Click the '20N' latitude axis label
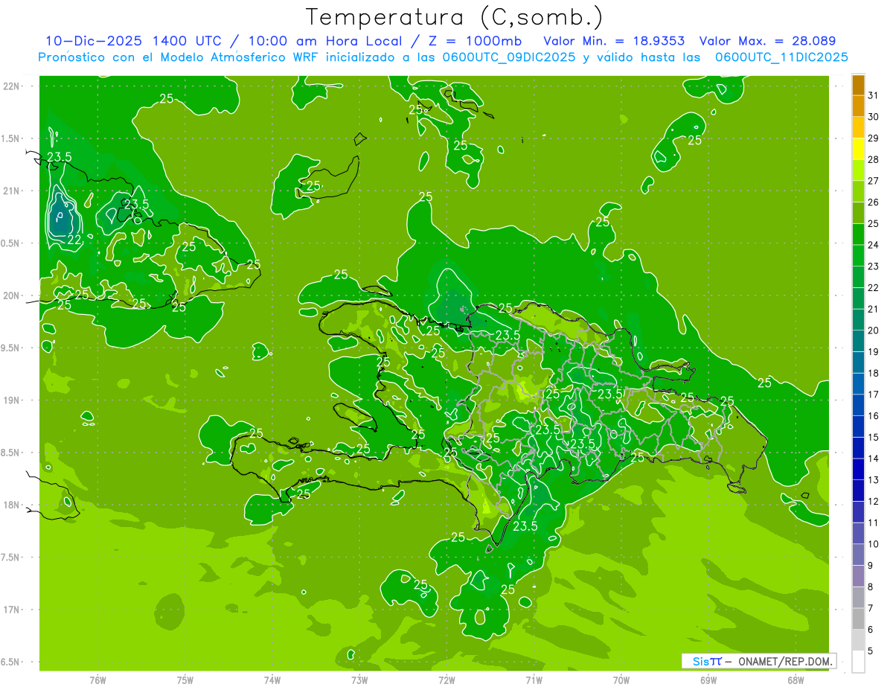Viewport: 893px width, 690px height. pos(12,296)
